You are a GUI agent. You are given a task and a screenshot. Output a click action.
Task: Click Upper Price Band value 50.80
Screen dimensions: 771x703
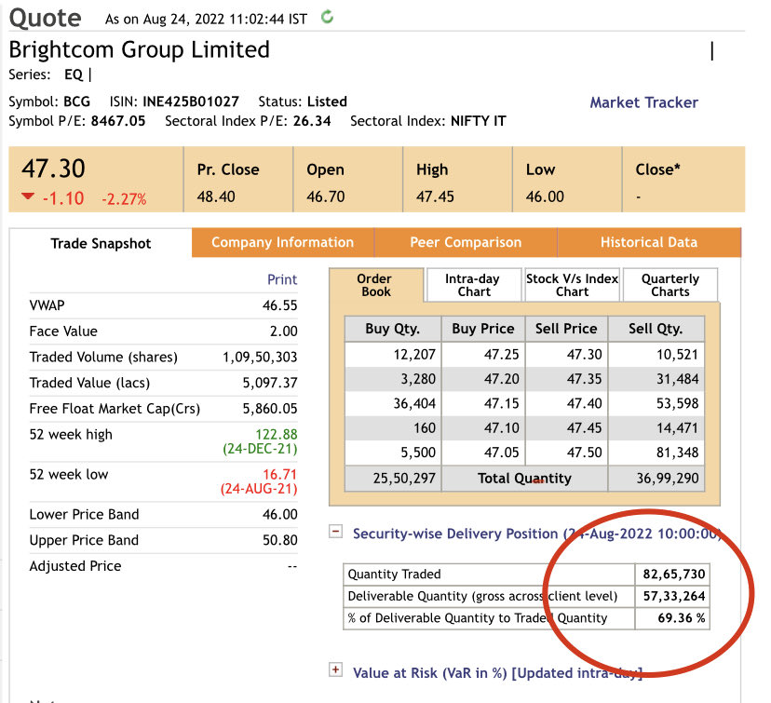[279, 540]
